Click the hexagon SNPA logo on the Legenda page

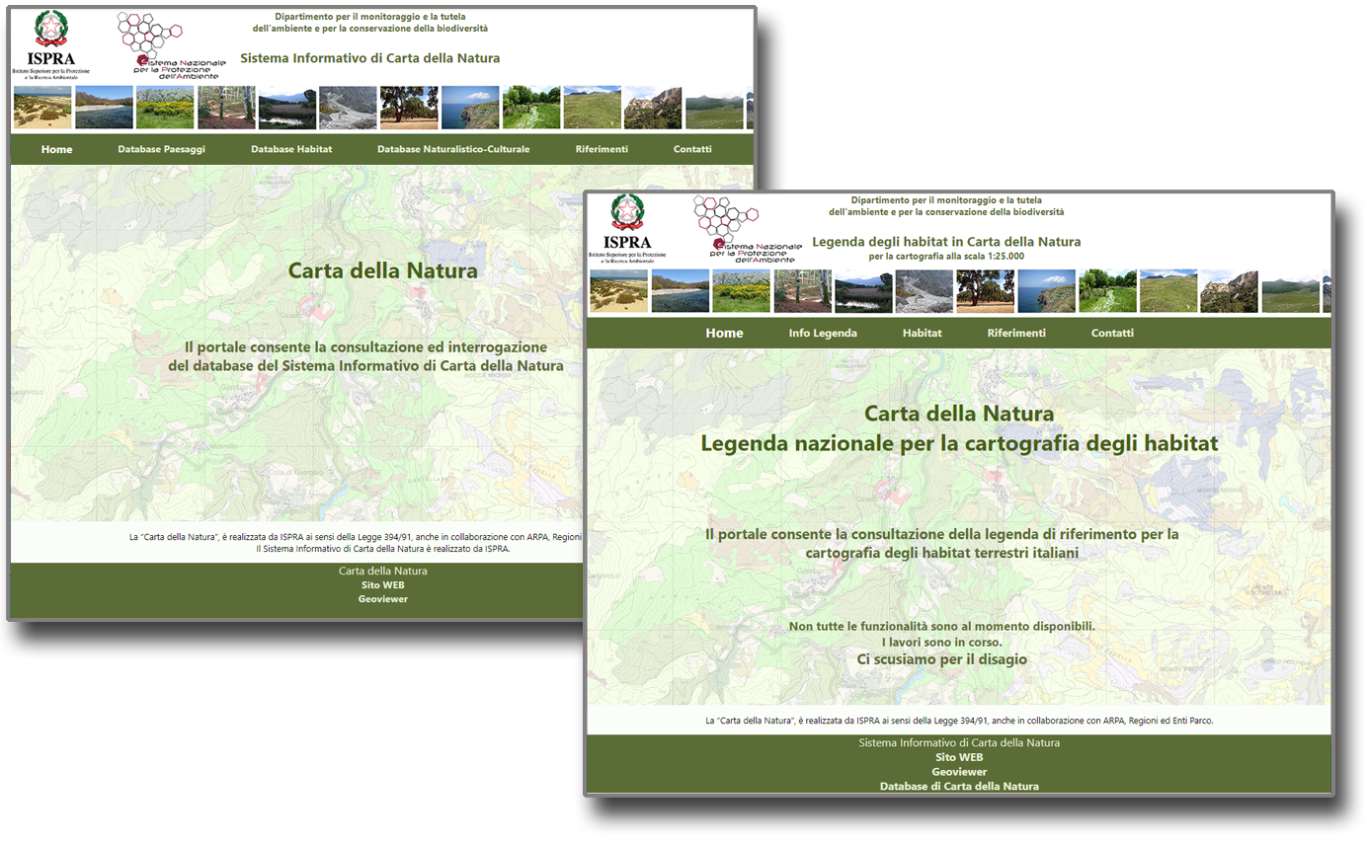[x=726, y=217]
